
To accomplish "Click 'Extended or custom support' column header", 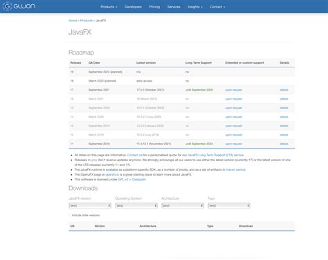I will click(244, 63).
